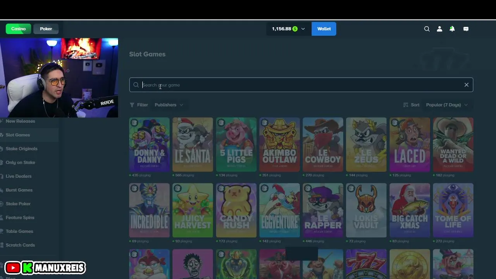The height and width of the screenshot is (279, 496).
Task: Open the Incredible slot
Action: click(x=149, y=210)
